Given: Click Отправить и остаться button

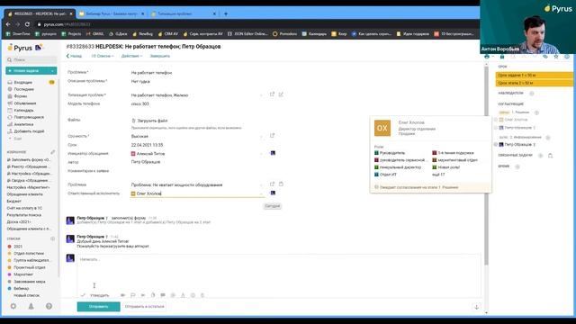Looking at the screenshot, I should (144, 306).
